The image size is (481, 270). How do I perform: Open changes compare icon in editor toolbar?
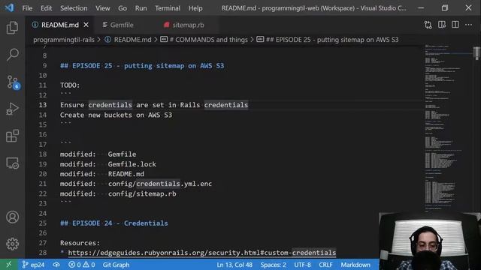pos(428,25)
